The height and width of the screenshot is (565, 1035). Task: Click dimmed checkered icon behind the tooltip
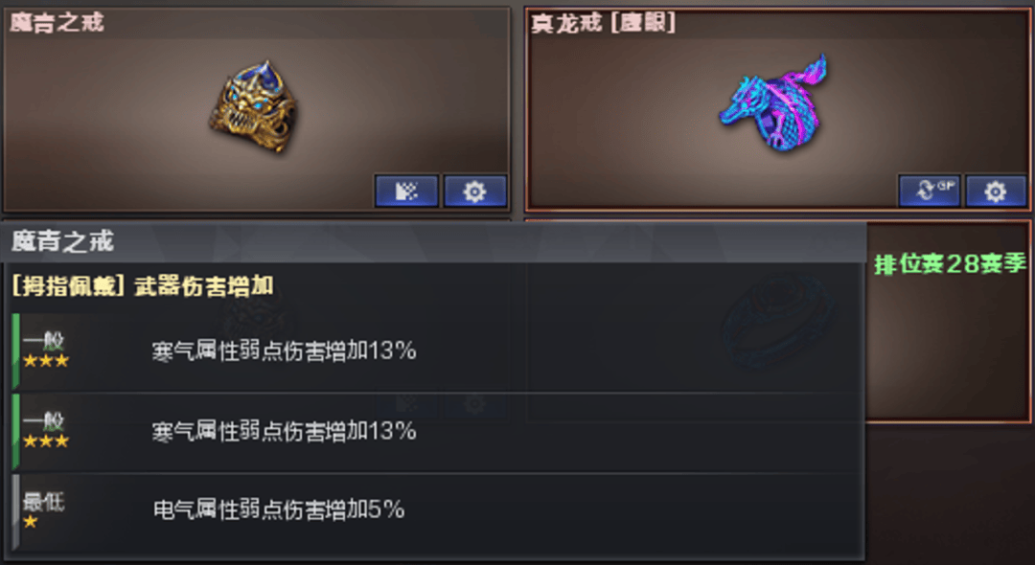[406, 404]
